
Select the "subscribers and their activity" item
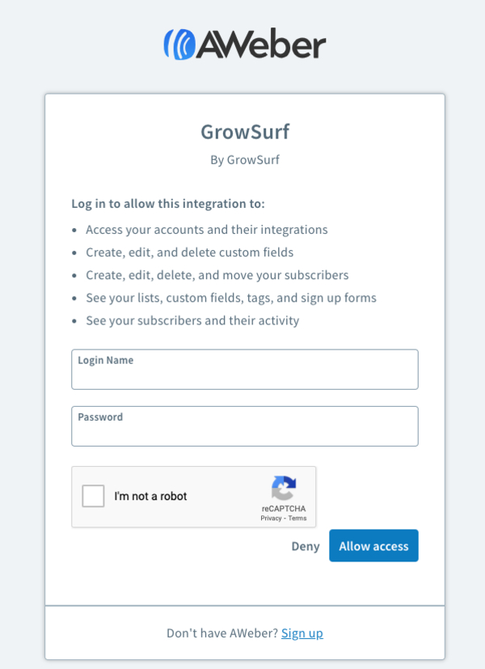pyautogui.click(x=192, y=320)
